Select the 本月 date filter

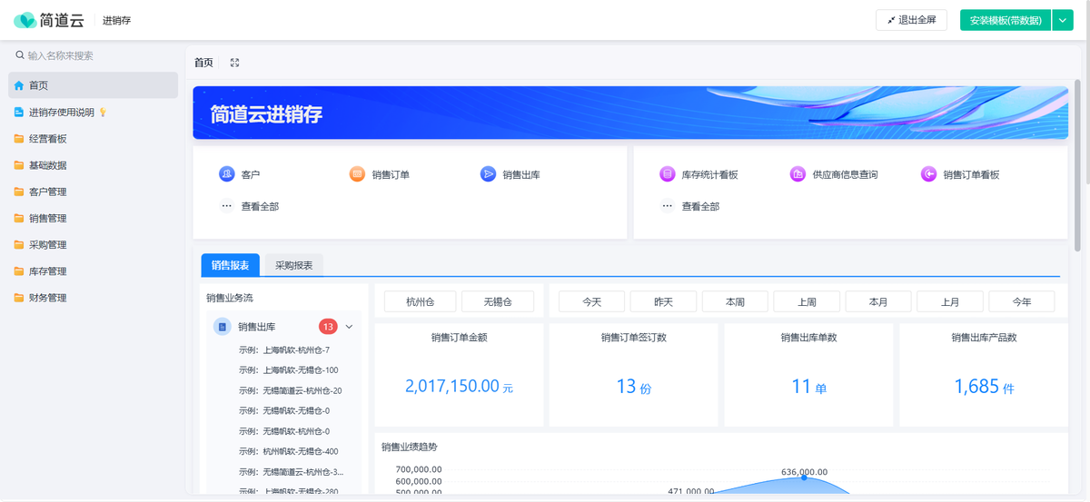click(878, 301)
